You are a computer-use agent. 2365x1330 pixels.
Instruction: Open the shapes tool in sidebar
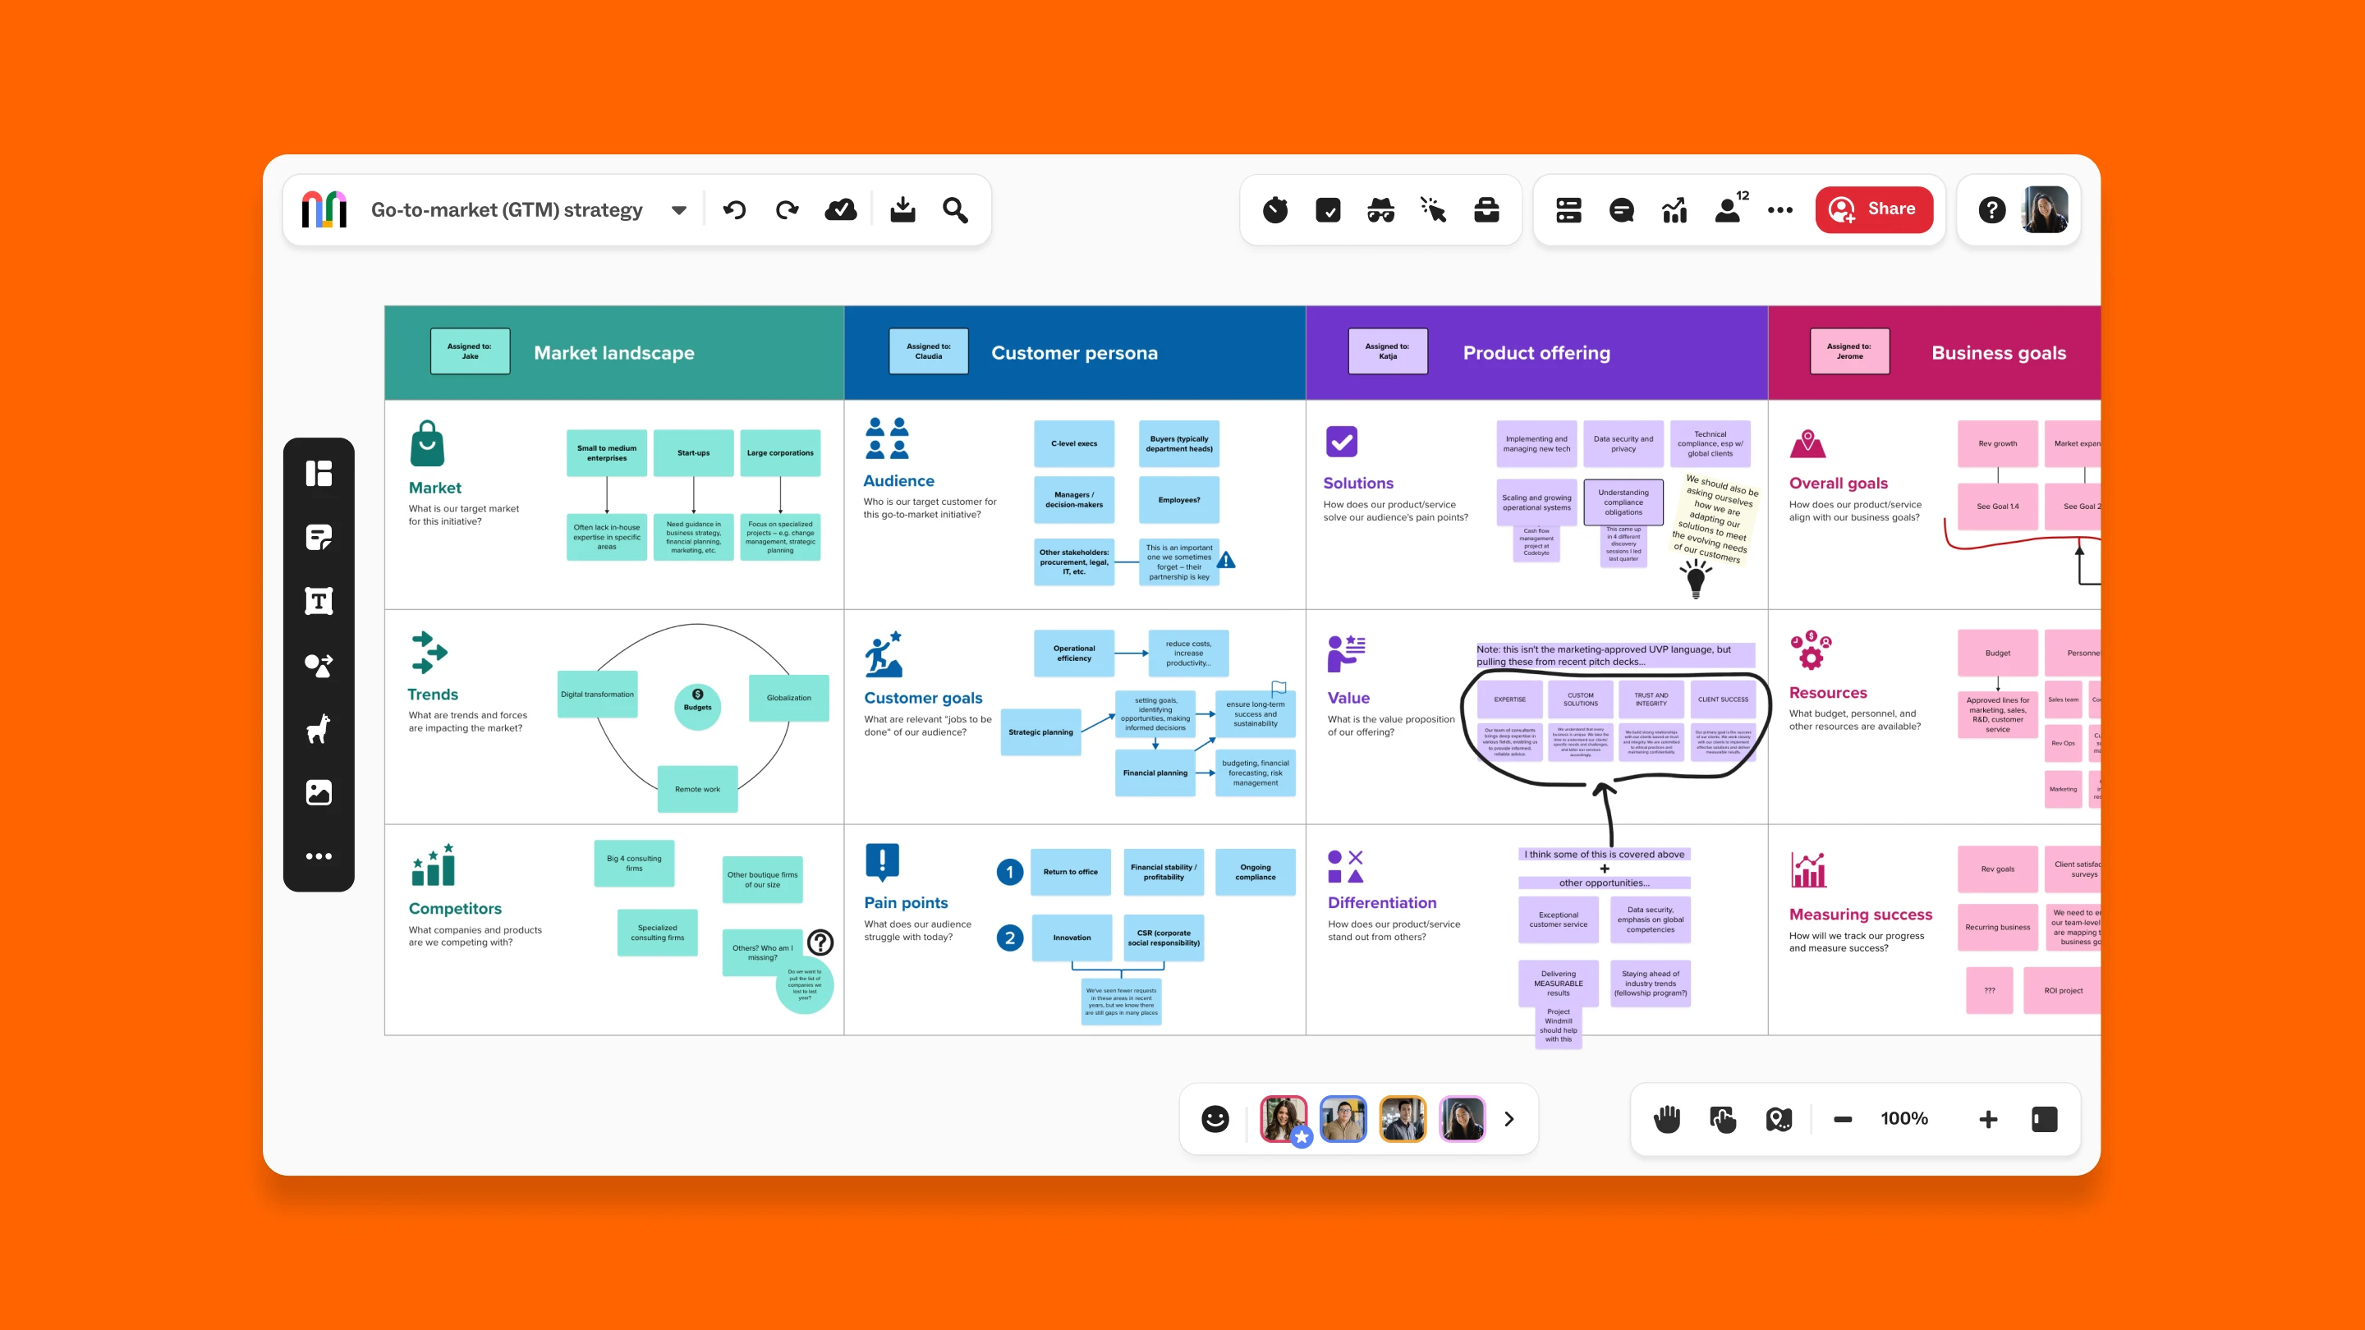319,664
